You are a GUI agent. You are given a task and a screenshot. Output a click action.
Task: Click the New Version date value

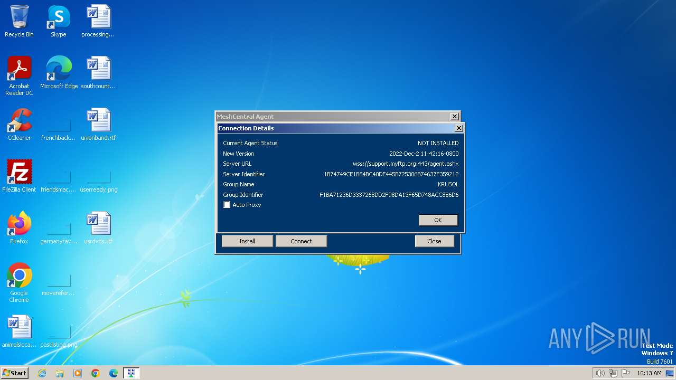click(x=424, y=154)
